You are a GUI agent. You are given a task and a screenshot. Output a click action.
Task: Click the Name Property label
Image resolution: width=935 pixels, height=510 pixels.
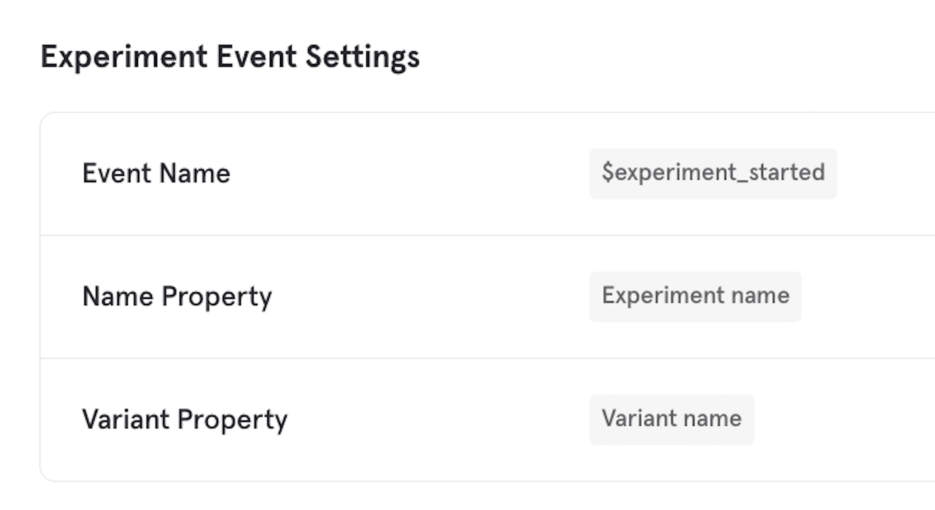[177, 296]
